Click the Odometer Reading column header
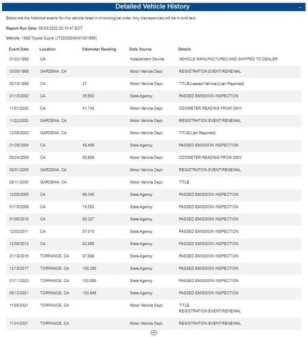Image resolution: width=308 pixels, height=337 pixels. (x=99, y=49)
